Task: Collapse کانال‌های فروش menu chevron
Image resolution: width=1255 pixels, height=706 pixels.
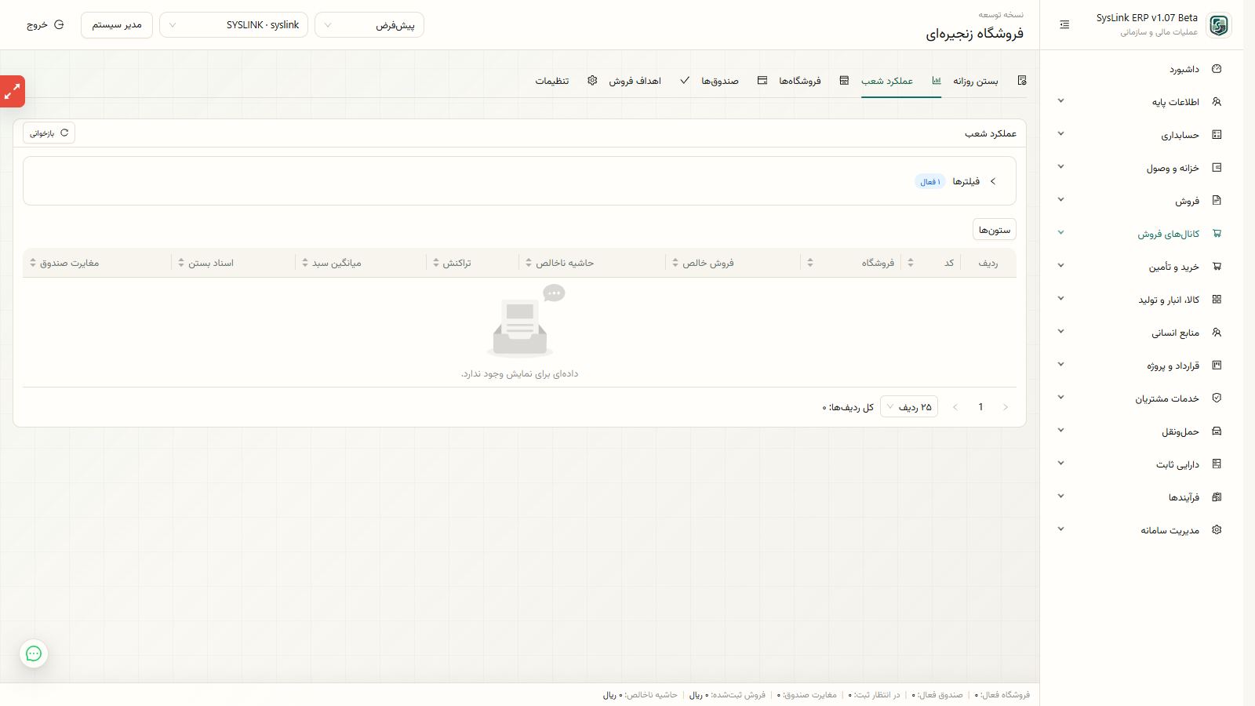Action: [x=1060, y=233]
